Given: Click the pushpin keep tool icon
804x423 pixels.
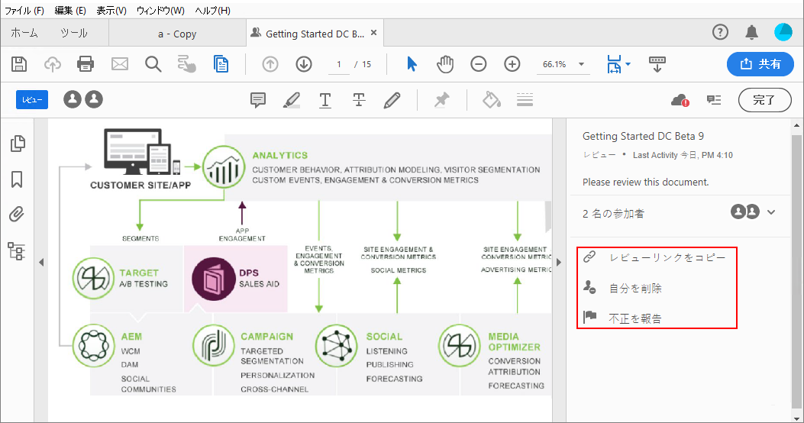Looking at the screenshot, I should point(441,99).
